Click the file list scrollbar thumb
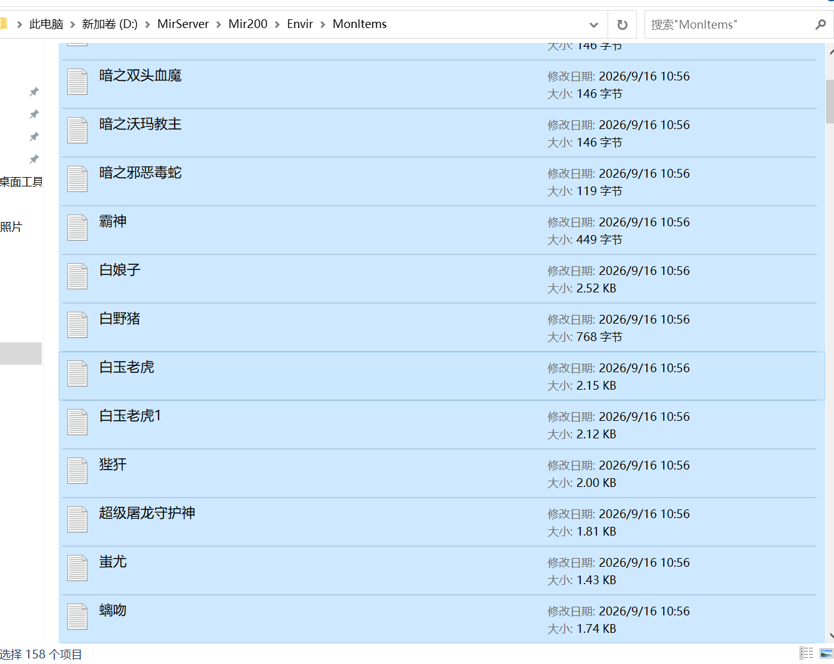The width and height of the screenshot is (834, 664). pyautogui.click(x=830, y=102)
